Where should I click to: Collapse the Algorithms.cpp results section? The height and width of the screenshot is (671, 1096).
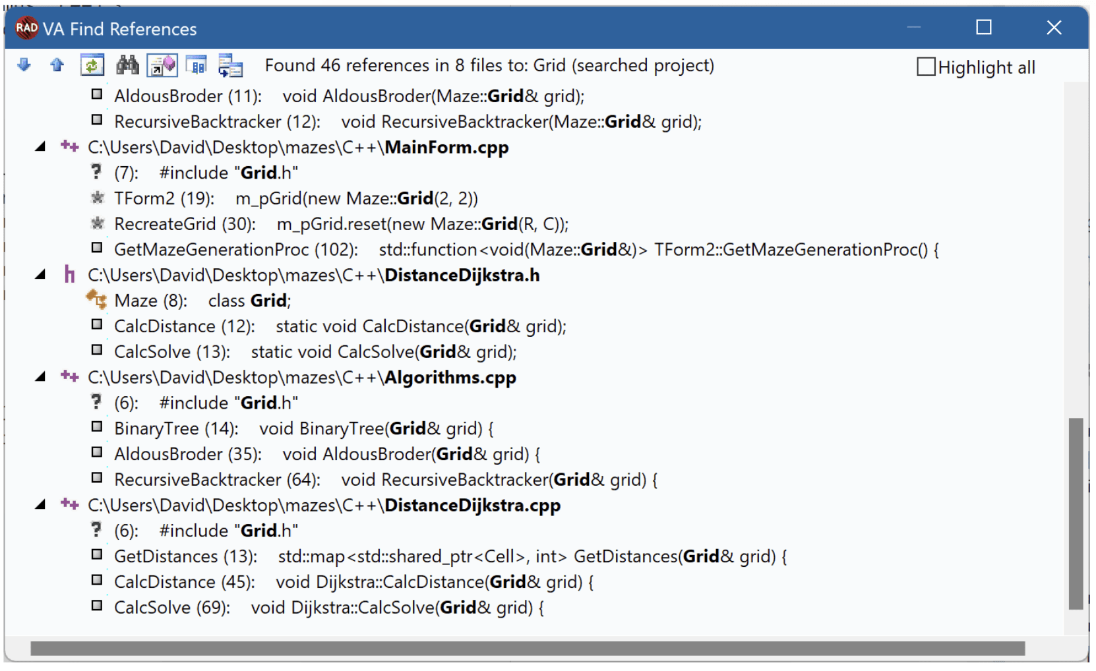[x=42, y=376]
